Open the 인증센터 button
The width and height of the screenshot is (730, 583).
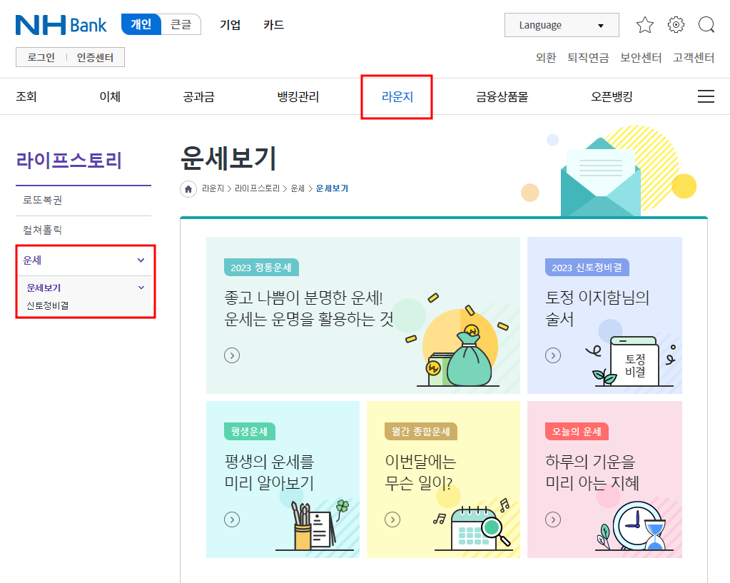95,57
